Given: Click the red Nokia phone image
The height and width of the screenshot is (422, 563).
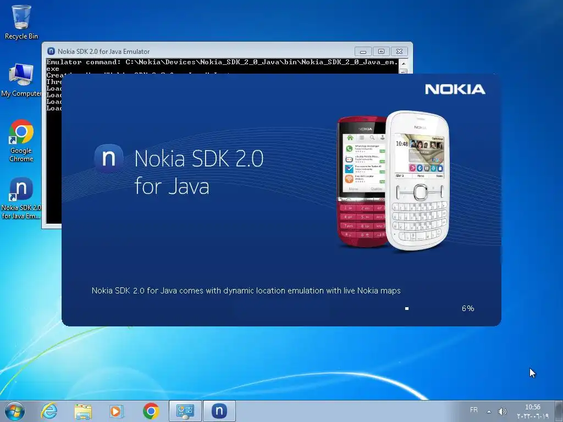Looking at the screenshot, I should [361, 181].
